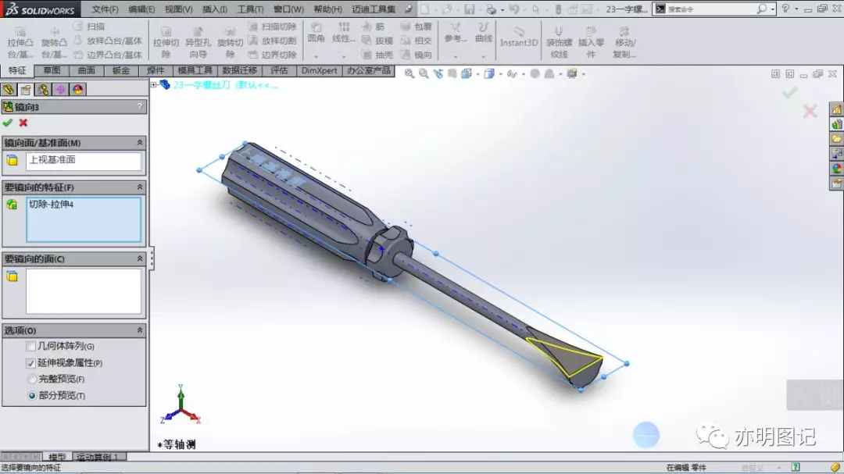Select the 抽壳 shell tool
Screen dimensions: 844x474
pyautogui.click(x=377, y=55)
